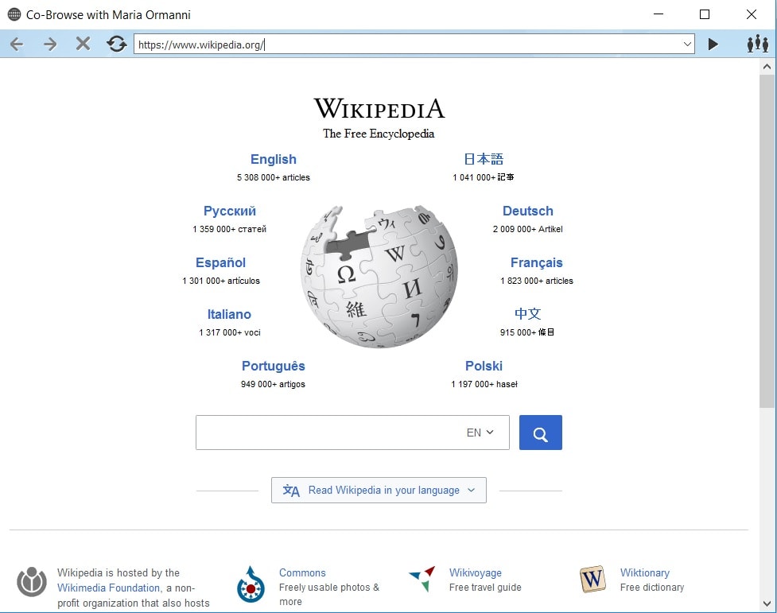Open the Español Wikipedia link

pos(220,262)
